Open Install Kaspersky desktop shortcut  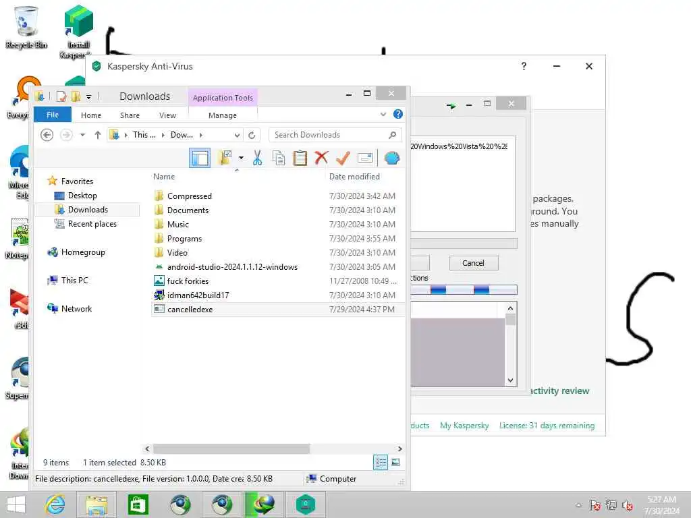78,31
